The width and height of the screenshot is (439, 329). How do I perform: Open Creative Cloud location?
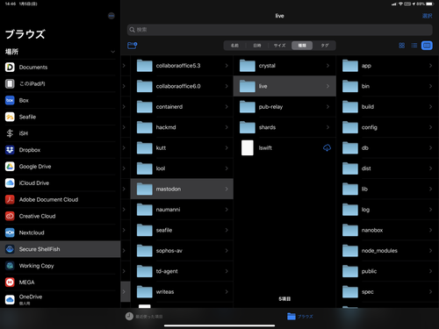tap(60, 216)
